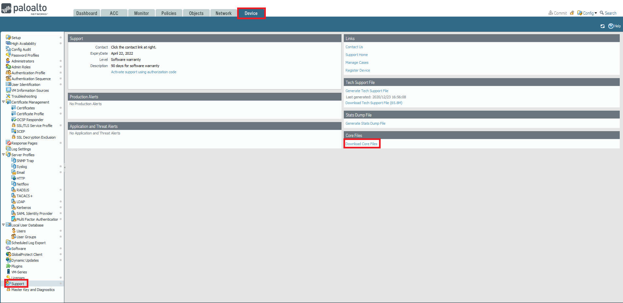Open VM Information Sources
The image size is (623, 303).
30,90
